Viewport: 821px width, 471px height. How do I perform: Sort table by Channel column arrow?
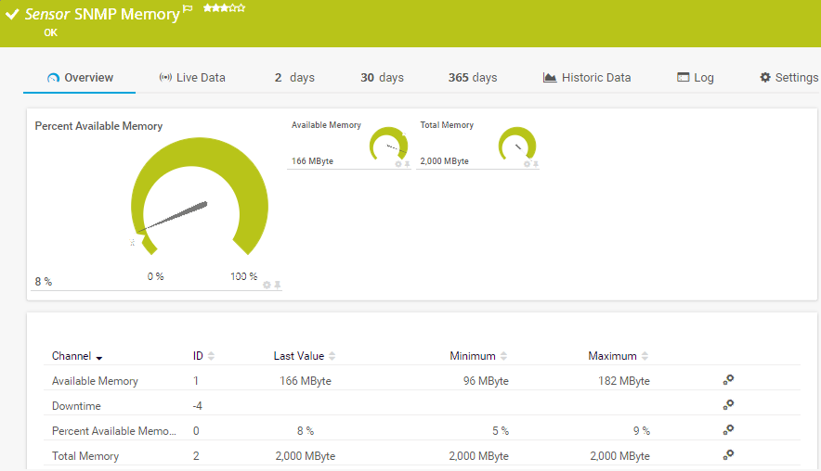(98, 357)
